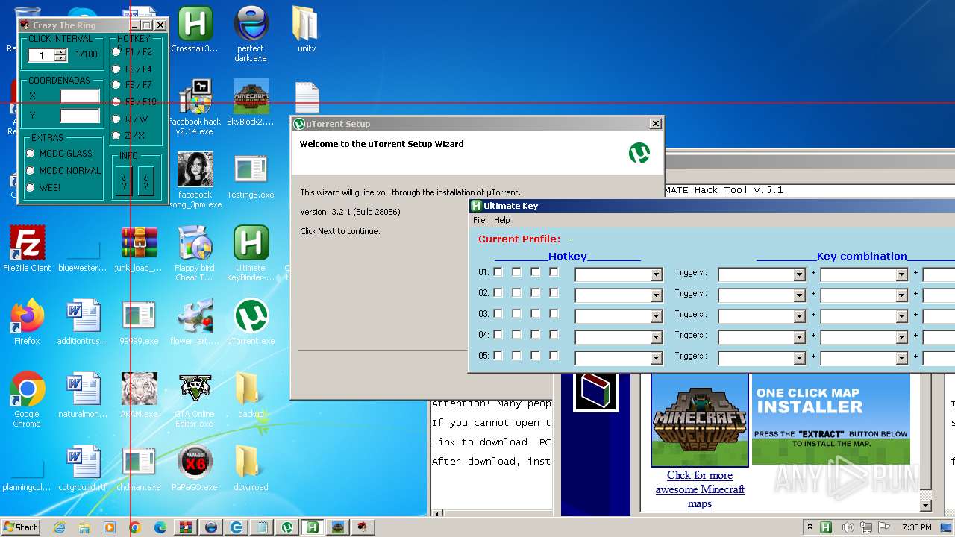Select the cutground.rtf document icon
Screen dimensions: 955x537
click(83, 468)
